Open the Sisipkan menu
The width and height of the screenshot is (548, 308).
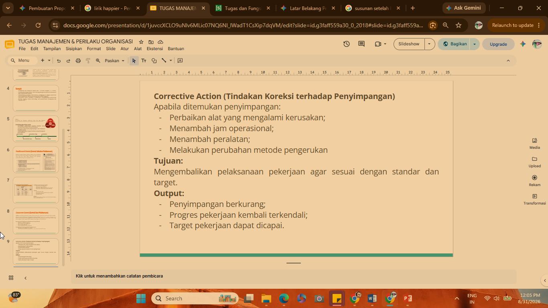point(74,49)
